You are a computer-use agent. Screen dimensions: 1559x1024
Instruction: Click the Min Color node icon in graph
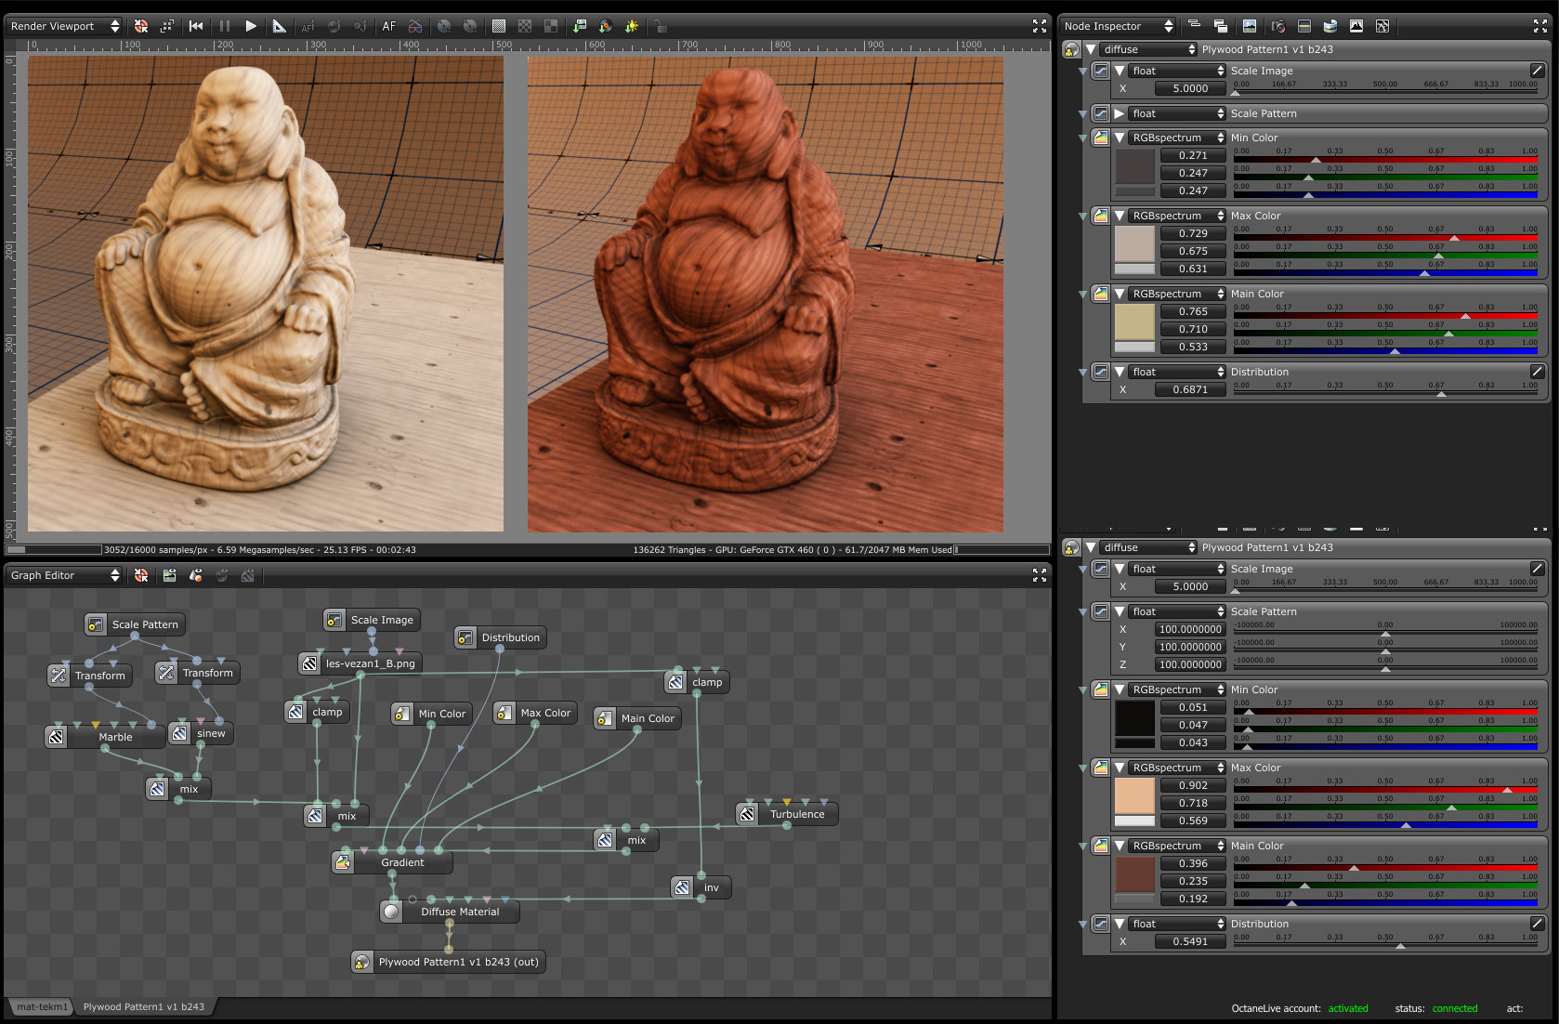[401, 714]
